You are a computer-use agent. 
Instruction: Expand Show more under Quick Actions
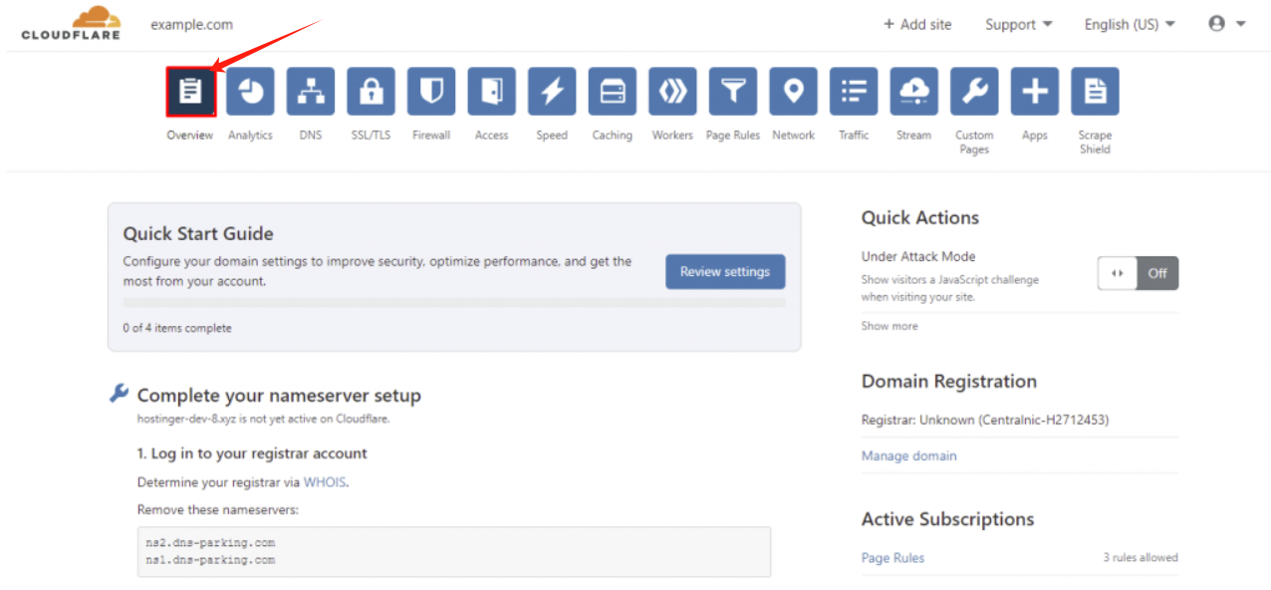tap(890, 326)
